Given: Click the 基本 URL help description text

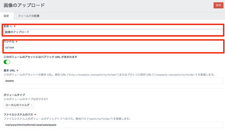Looking at the screenshot, I should click(x=109, y=75).
